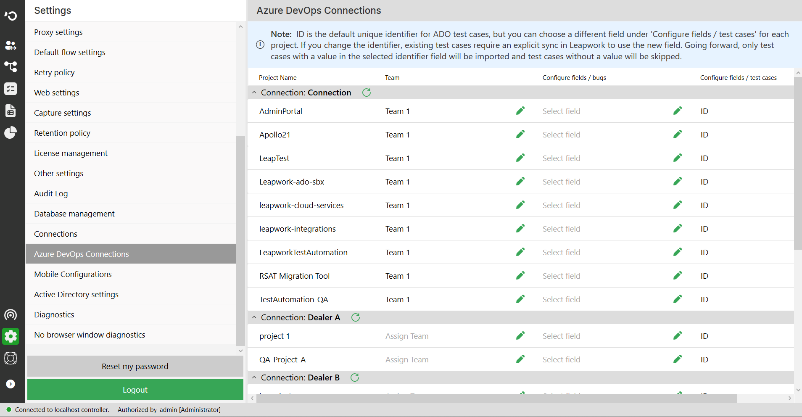Open Diagnostics
The height and width of the screenshot is (417, 802).
pyautogui.click(x=131, y=314)
